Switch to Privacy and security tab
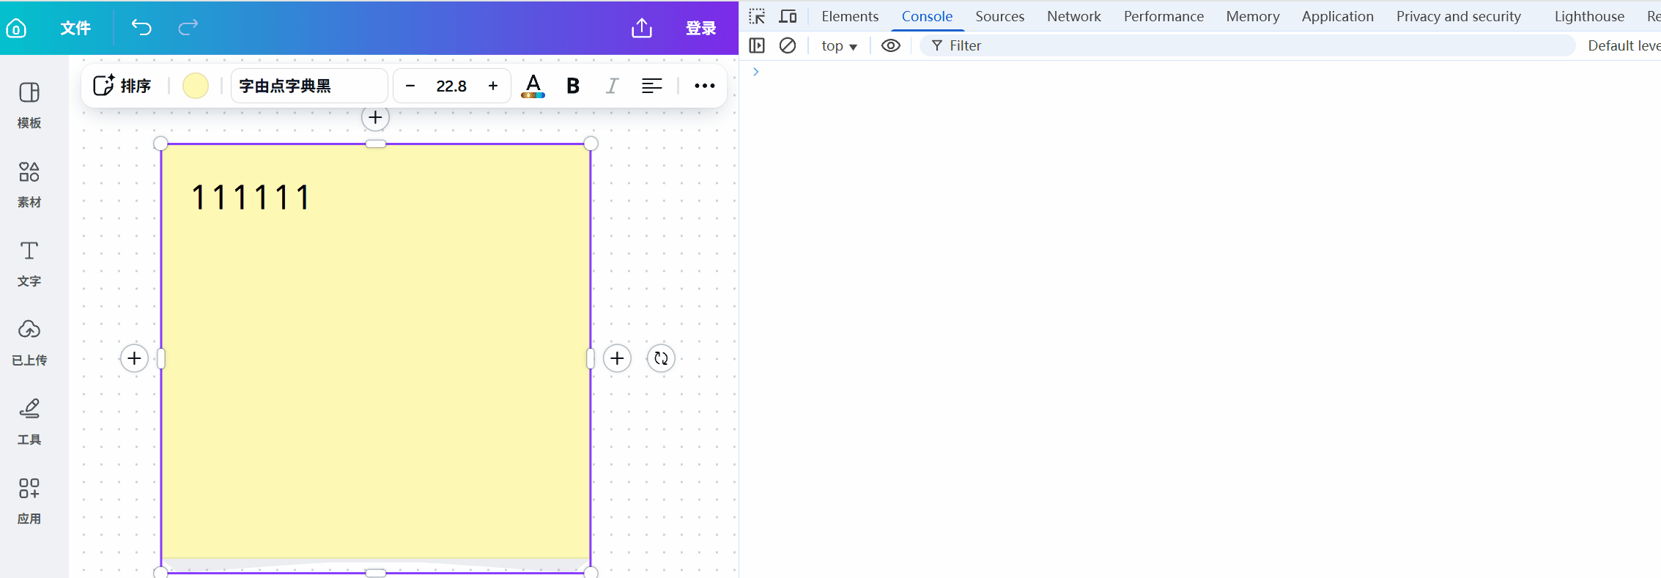The width and height of the screenshot is (1661, 578). coord(1458,16)
